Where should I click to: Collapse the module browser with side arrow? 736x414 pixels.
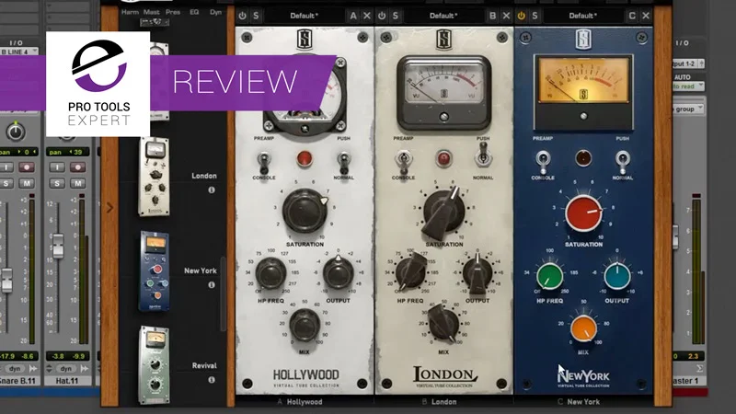tap(109, 208)
